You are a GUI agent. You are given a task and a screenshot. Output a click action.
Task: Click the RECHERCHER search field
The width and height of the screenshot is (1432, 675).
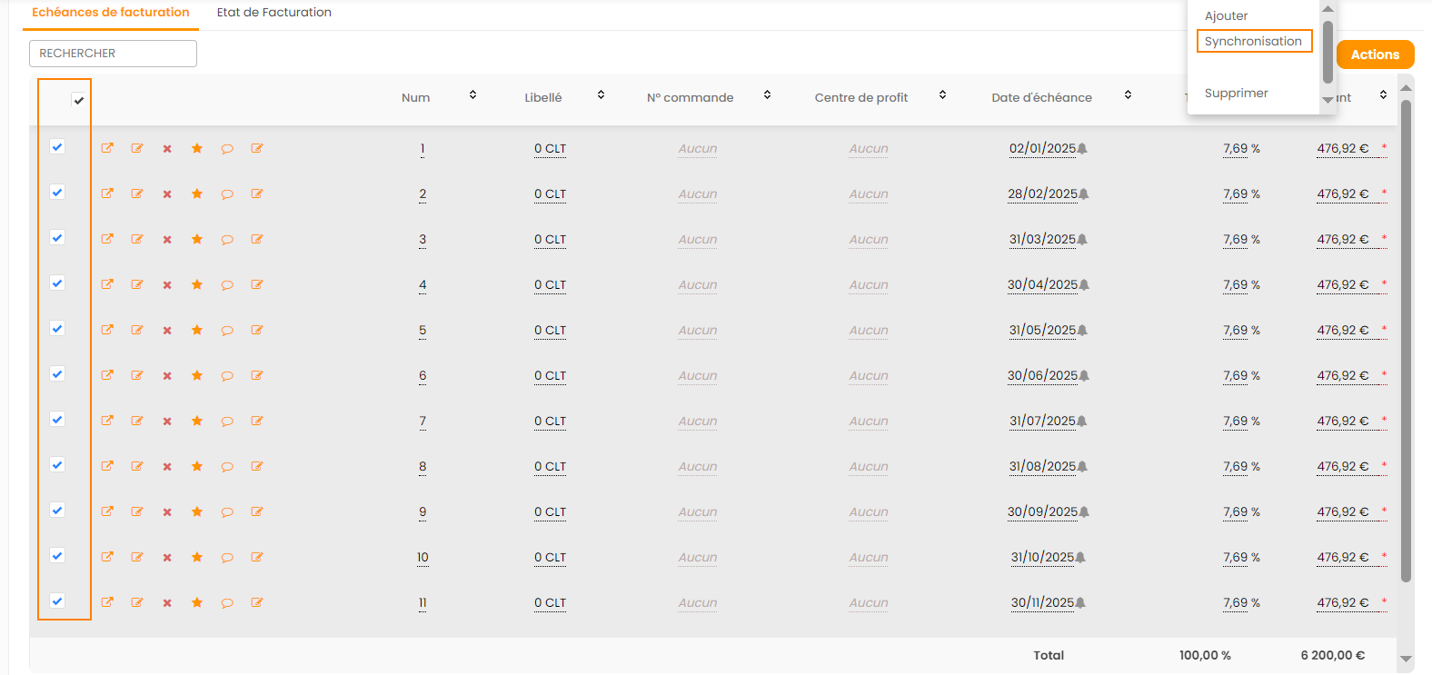(x=114, y=54)
